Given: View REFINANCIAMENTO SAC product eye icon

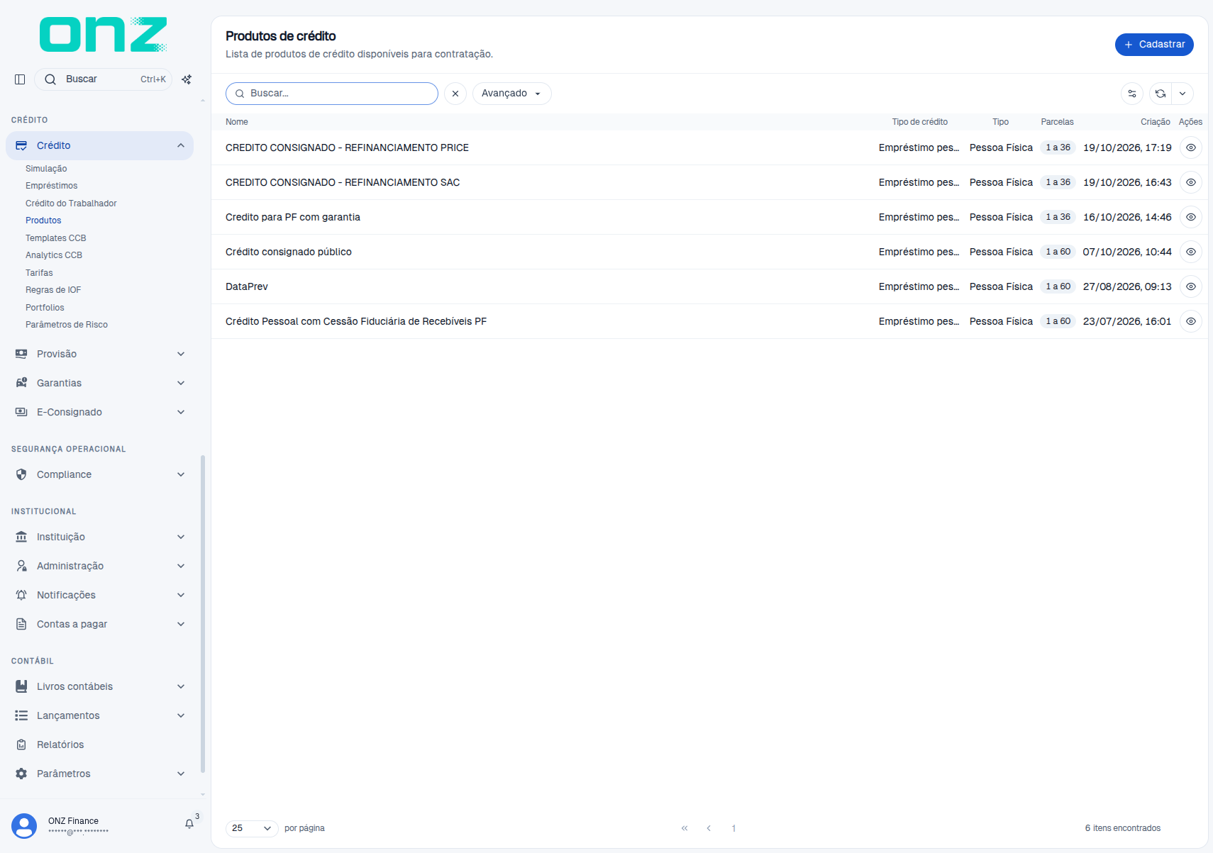Looking at the screenshot, I should coord(1191,182).
